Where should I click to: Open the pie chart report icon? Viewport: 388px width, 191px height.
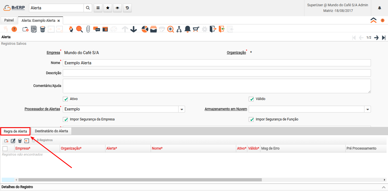[x=145, y=29]
